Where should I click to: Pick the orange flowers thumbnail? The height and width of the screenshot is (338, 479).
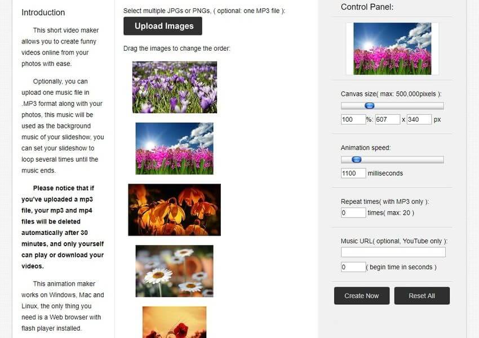[175, 210]
